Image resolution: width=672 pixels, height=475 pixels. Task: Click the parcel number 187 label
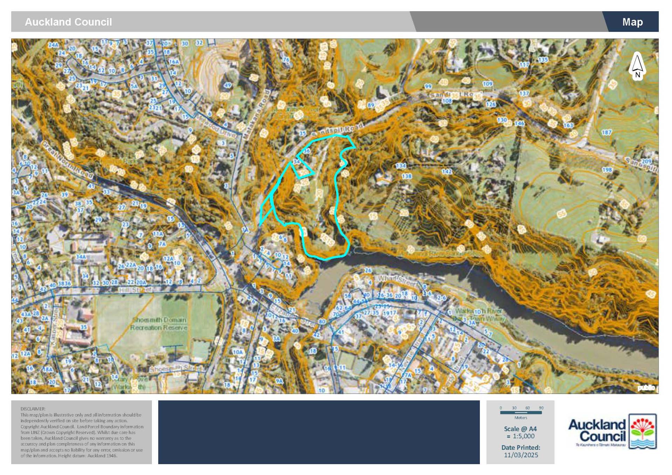(607, 132)
